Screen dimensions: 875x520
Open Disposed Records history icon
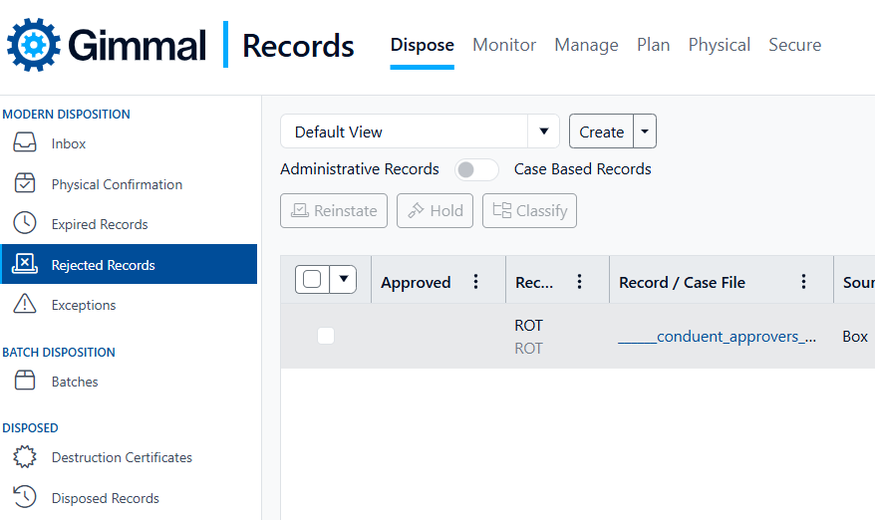pyautogui.click(x=25, y=497)
